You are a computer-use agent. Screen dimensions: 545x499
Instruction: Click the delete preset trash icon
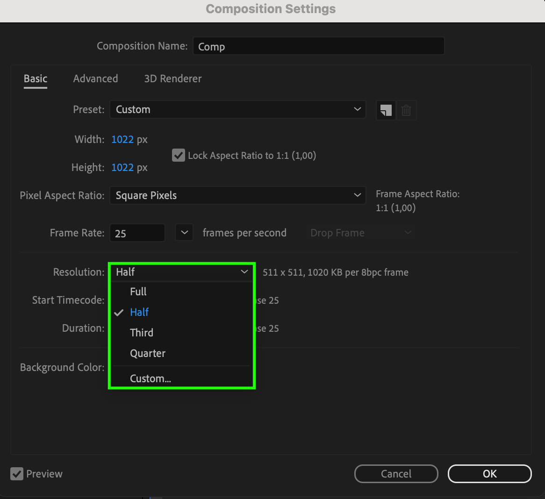[406, 110]
